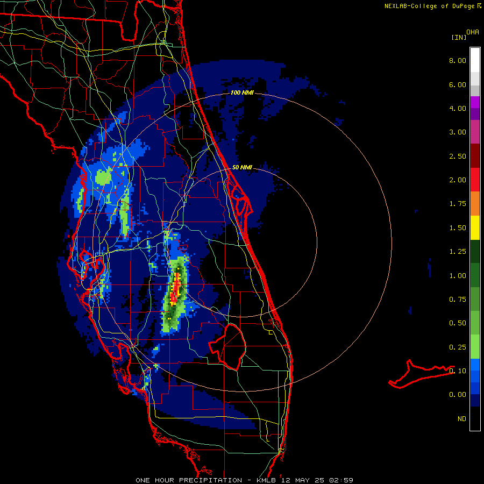Click the ONE HOUR PRECIPITATION caption text
The image size is (484, 484).
189,480
